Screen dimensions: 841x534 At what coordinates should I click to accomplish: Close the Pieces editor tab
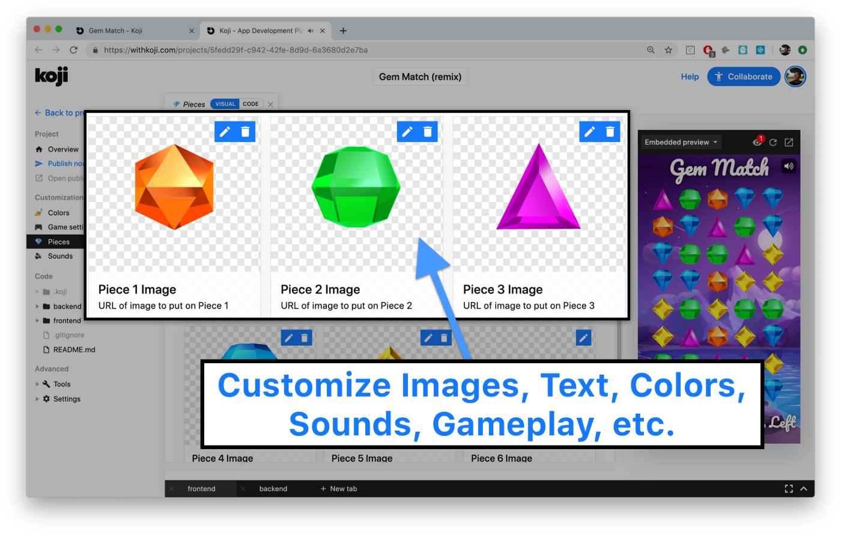pos(270,104)
